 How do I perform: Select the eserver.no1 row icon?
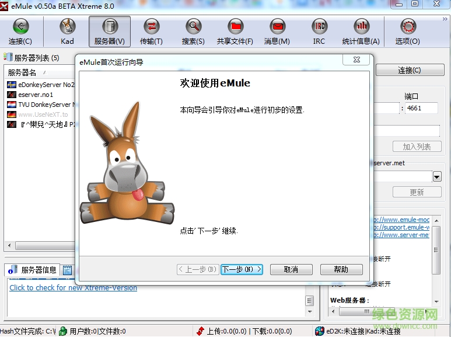12,95
